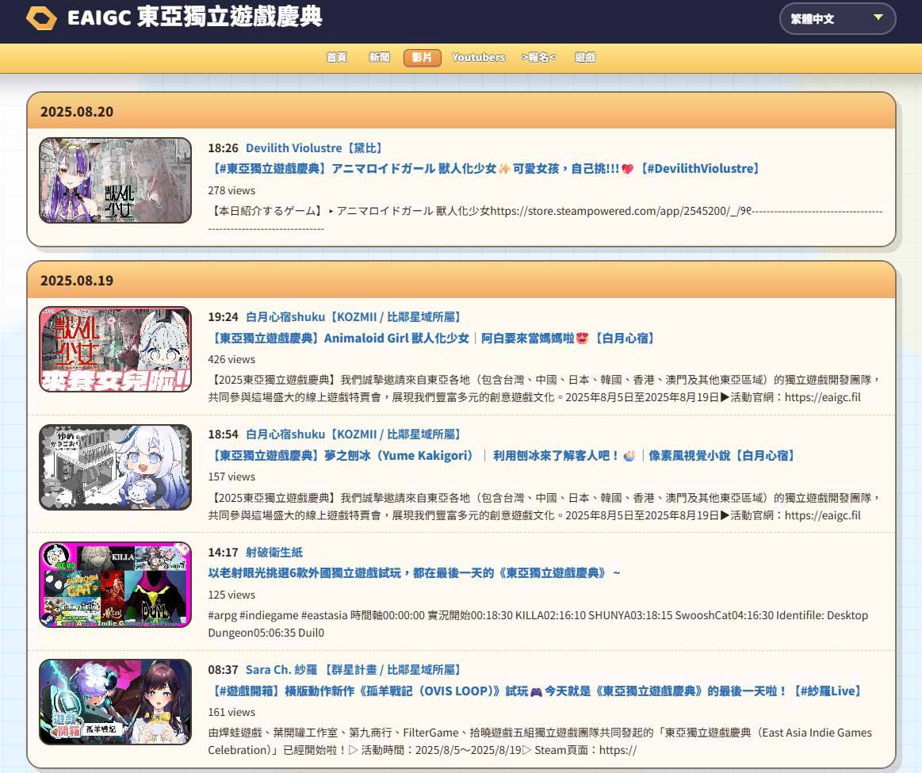Go to the 首頁 home tab
Image resolution: width=922 pixels, height=773 pixels.
(336, 57)
